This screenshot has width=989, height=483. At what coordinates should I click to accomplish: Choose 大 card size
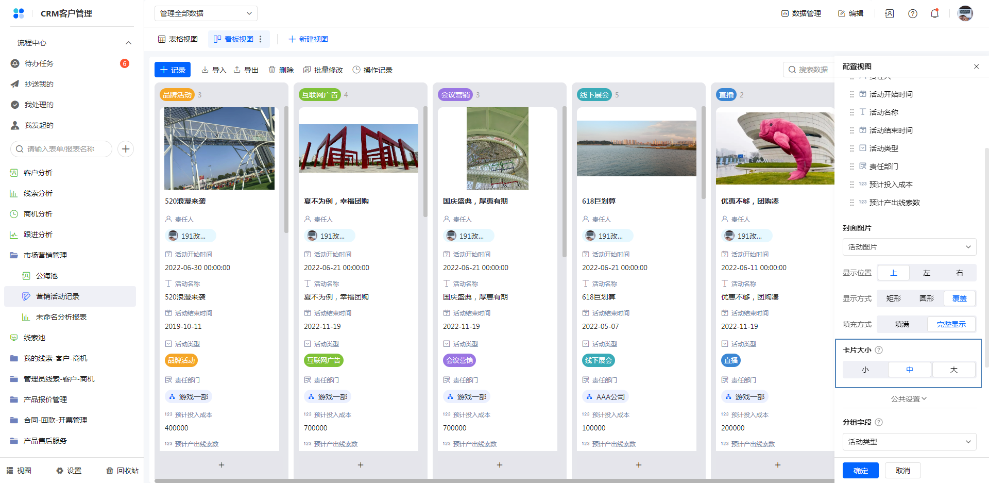(953, 370)
